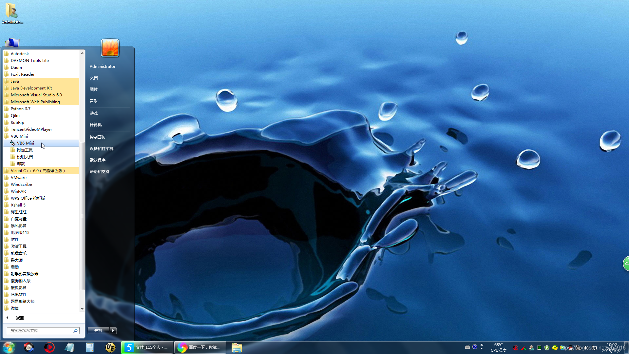Open the Notepad taskbar icon
Image resolution: width=629 pixels, height=354 pixels.
tap(69, 347)
